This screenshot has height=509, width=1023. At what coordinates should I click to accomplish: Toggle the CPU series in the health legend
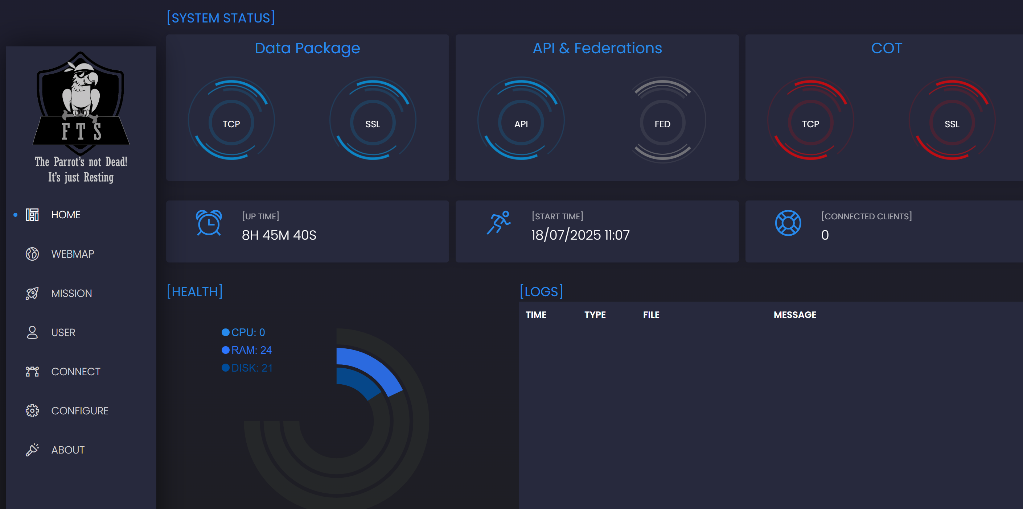[243, 332]
